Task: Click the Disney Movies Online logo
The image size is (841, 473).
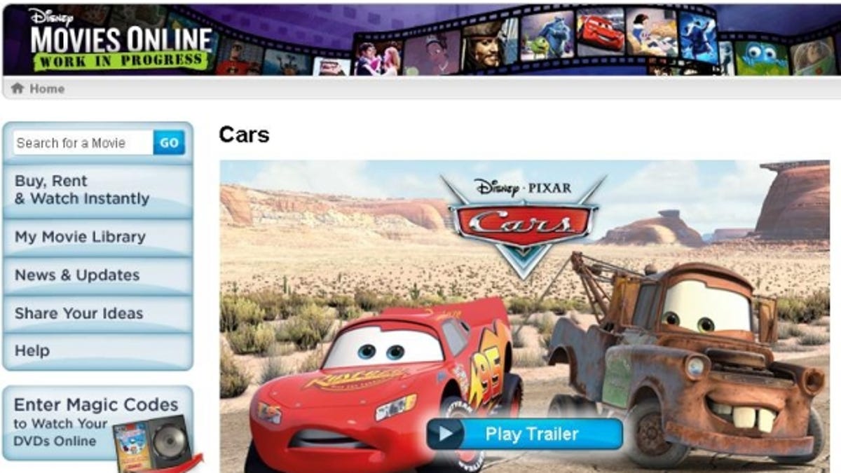Action: 120,39
